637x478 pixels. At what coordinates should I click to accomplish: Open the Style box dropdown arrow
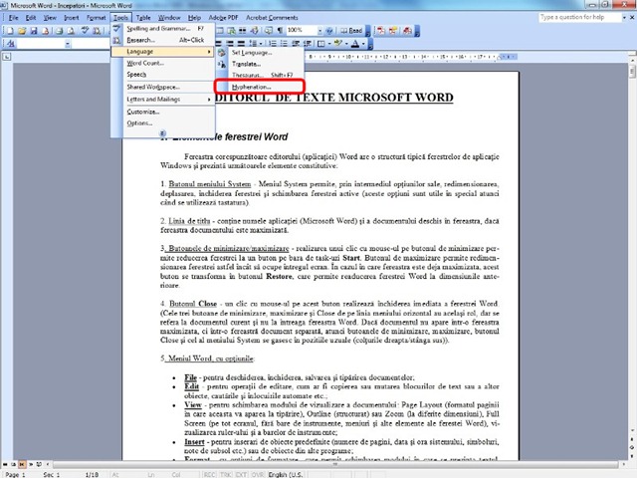click(68, 44)
